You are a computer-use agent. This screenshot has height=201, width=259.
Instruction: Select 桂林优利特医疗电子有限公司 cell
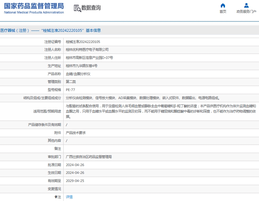(x=87, y=50)
